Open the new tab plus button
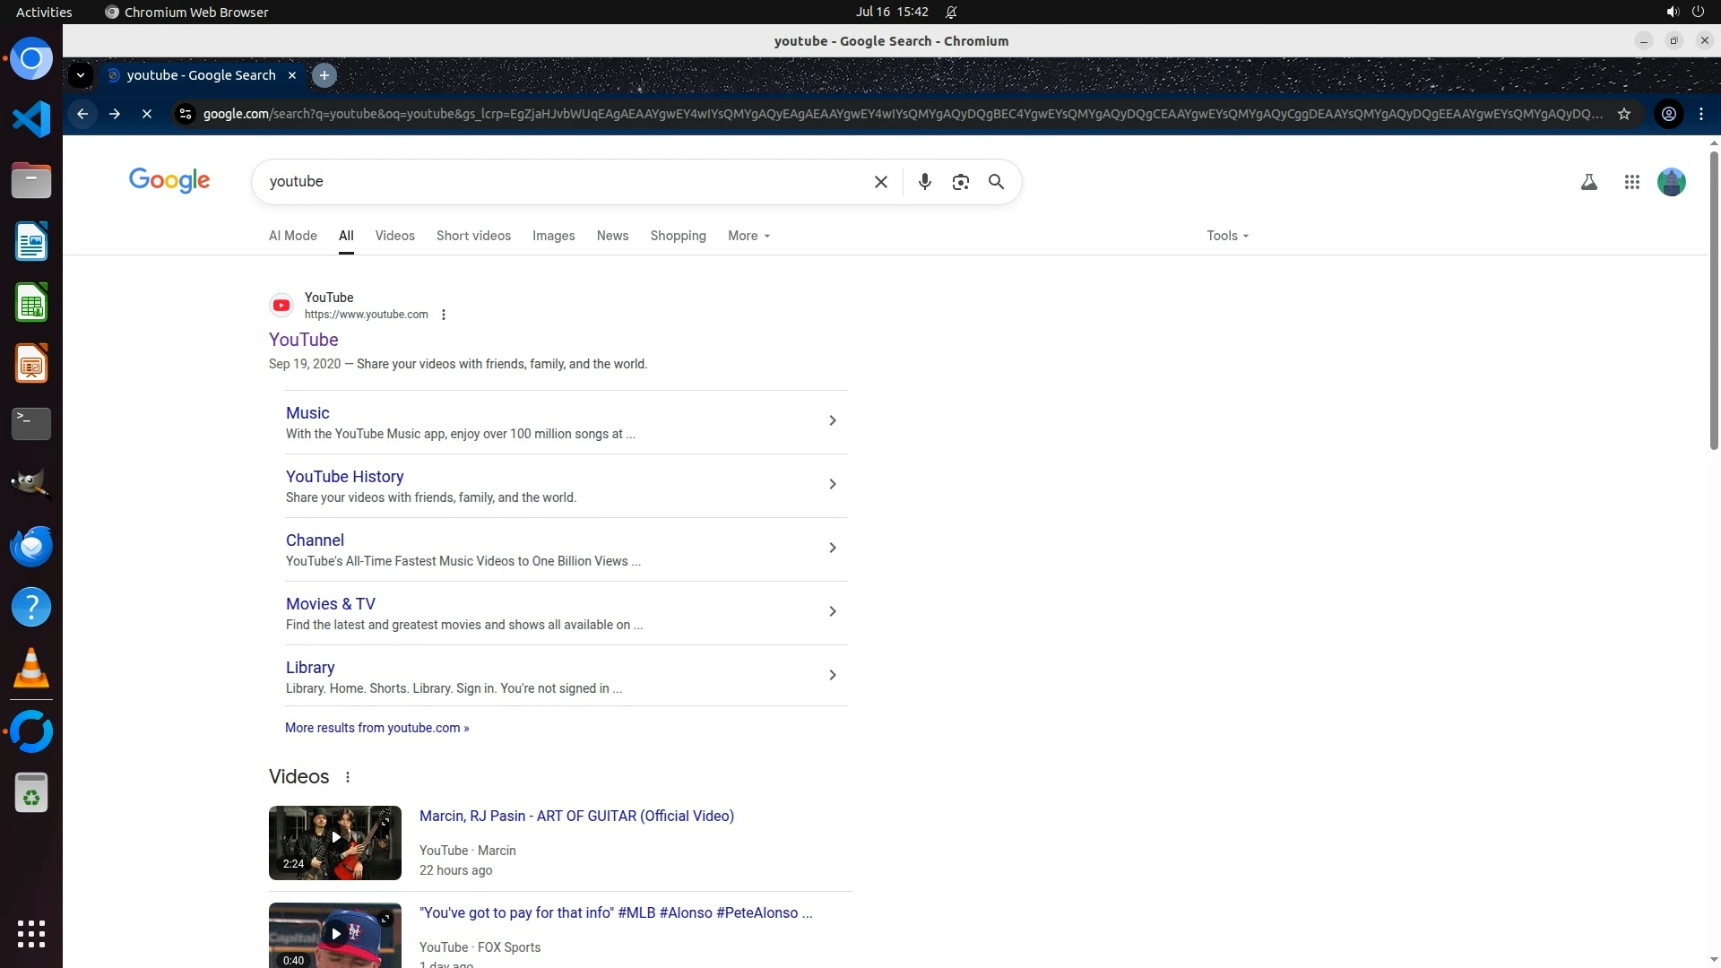Screen dimensions: 1721x968 click(x=324, y=75)
